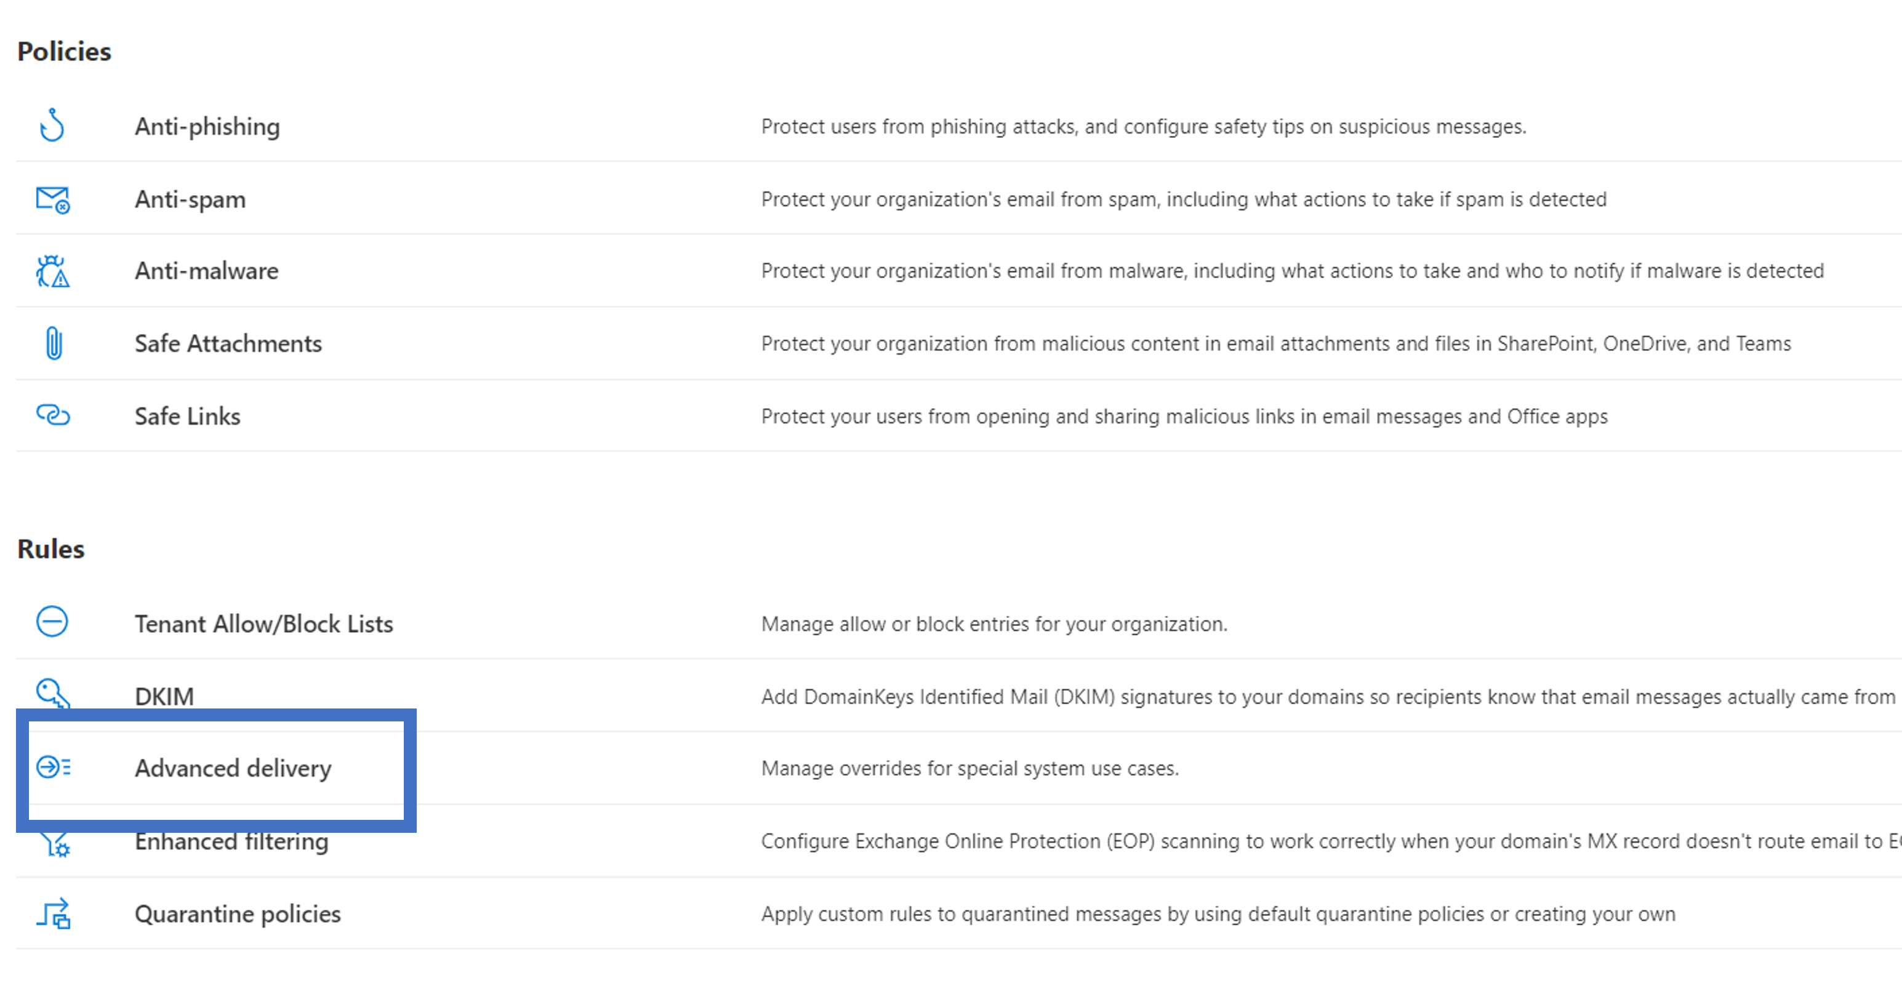1902x983 pixels.
Task: Click the Quarantine policies icon
Action: pyautogui.click(x=53, y=913)
